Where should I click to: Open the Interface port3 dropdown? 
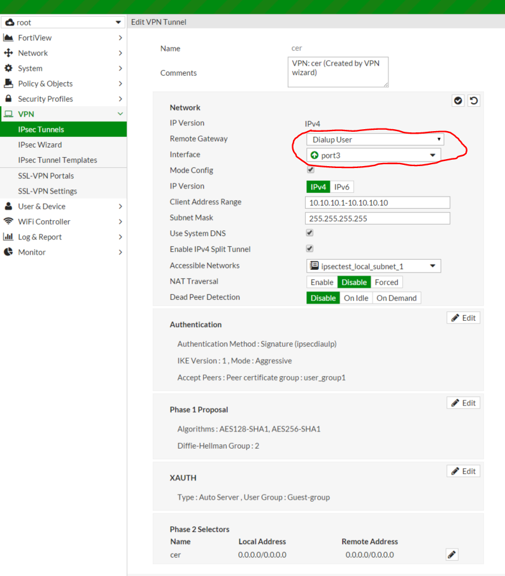[374, 155]
